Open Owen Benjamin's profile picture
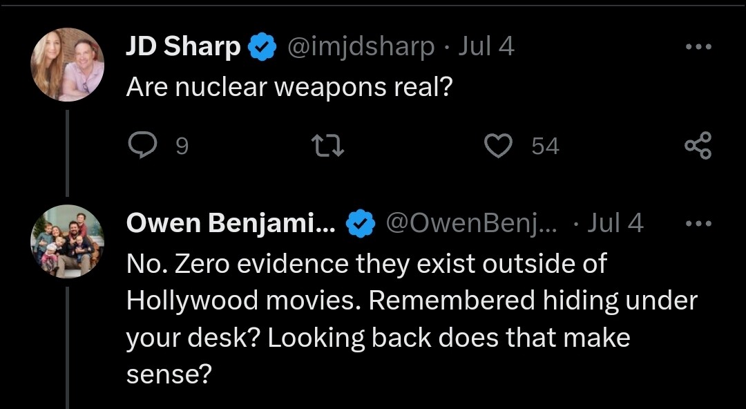The image size is (746, 409). pyautogui.click(x=67, y=241)
